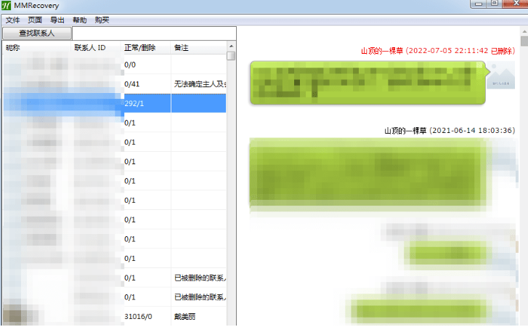This screenshot has width=528, height=327.
Task: Click the contact list scroll up arrow
Action: 231,46
